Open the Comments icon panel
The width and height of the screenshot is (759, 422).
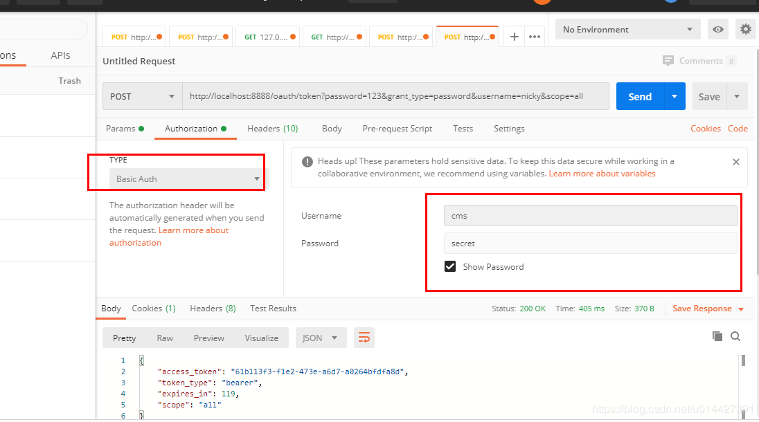click(668, 61)
